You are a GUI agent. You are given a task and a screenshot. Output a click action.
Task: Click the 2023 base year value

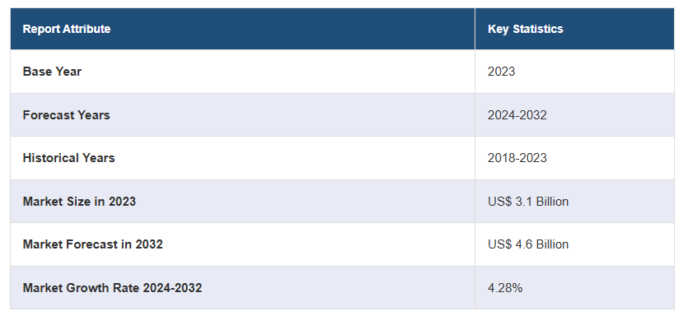click(501, 72)
